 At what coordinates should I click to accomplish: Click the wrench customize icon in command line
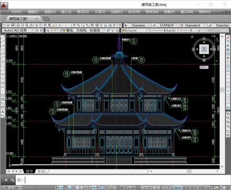(x=12, y=180)
